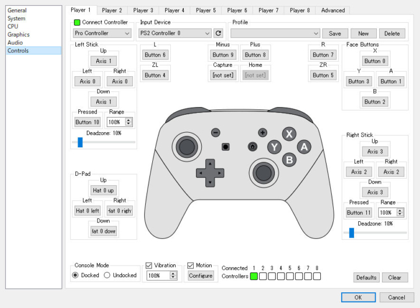
Task: Open the Profile dropdown
Action: [275, 33]
